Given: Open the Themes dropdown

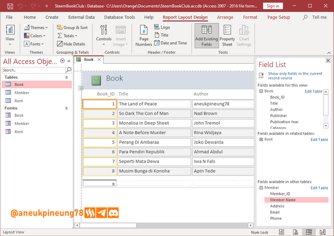Looking at the screenshot, I should pyautogui.click(x=36, y=28).
